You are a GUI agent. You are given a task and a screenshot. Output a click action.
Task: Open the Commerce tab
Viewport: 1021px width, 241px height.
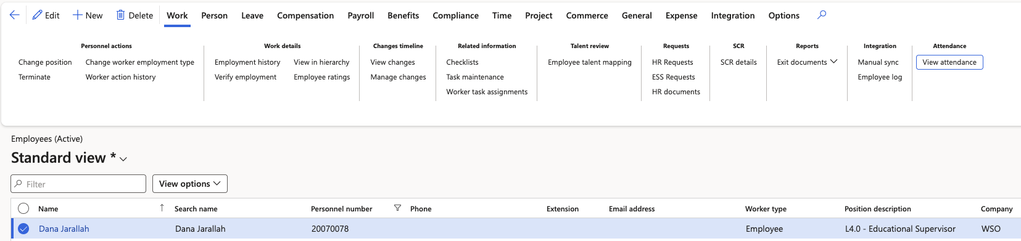pos(587,15)
